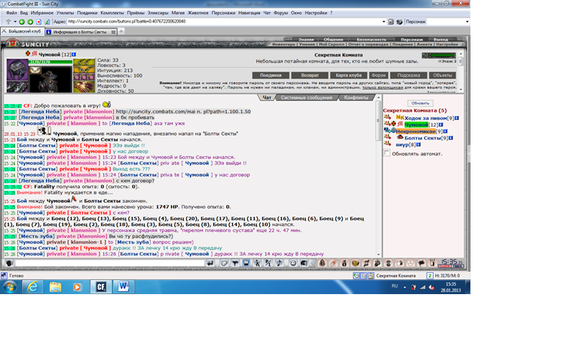Click the Обновить button in player list
This screenshot has width=579, height=362.
click(x=420, y=103)
